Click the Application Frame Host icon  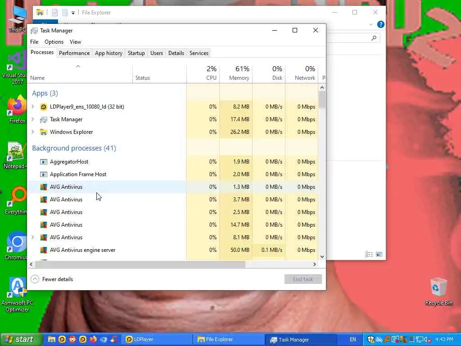click(44, 174)
